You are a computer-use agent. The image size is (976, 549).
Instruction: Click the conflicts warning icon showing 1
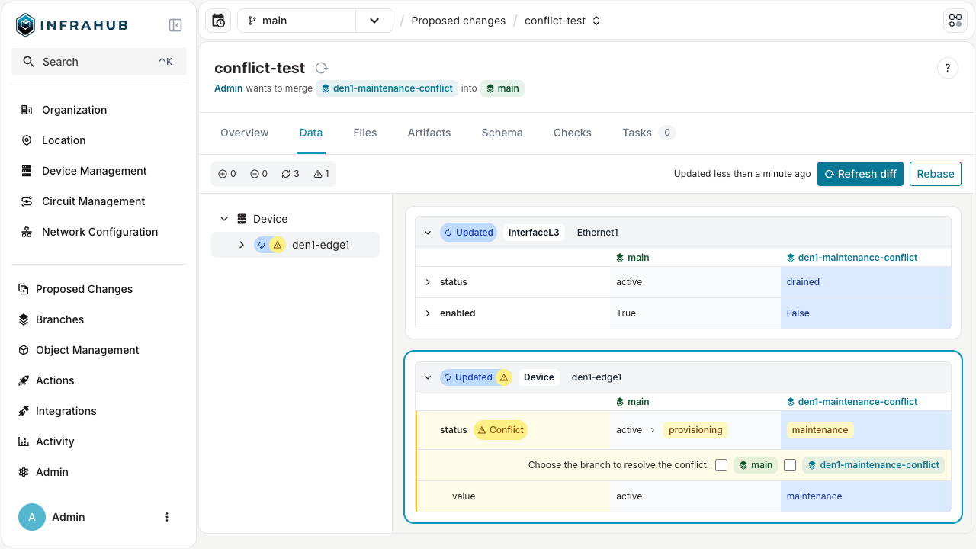coord(316,174)
